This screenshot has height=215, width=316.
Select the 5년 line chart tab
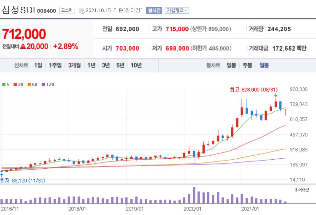point(120,65)
